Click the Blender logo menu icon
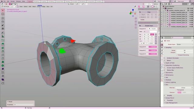 pos(2,1)
